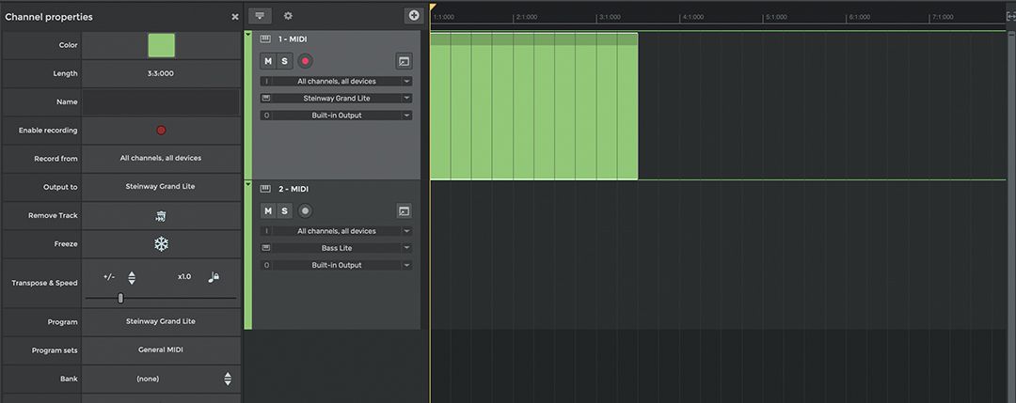Open track 1 Steinway Grand Lite instrument dropdown

(336, 99)
